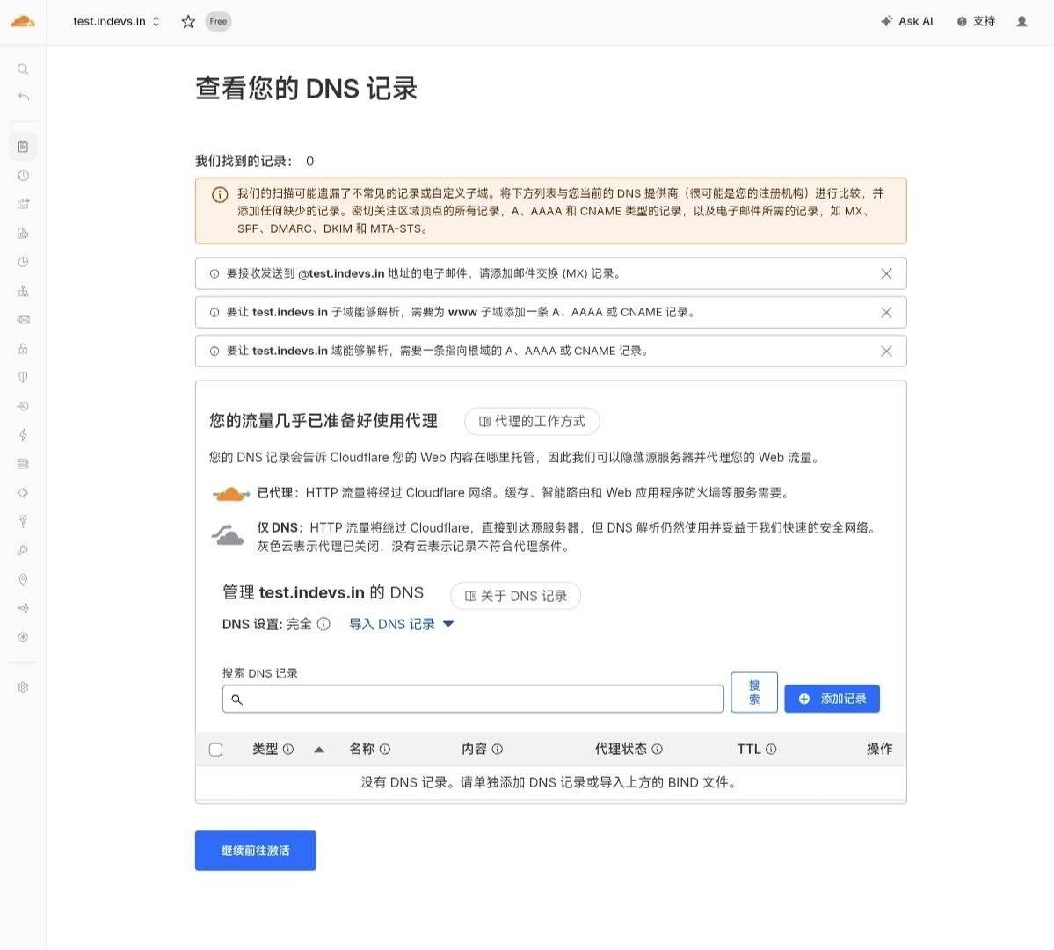This screenshot has height=950, width=1054.
Task: Open the log document sidebar icon
Action: 23,233
